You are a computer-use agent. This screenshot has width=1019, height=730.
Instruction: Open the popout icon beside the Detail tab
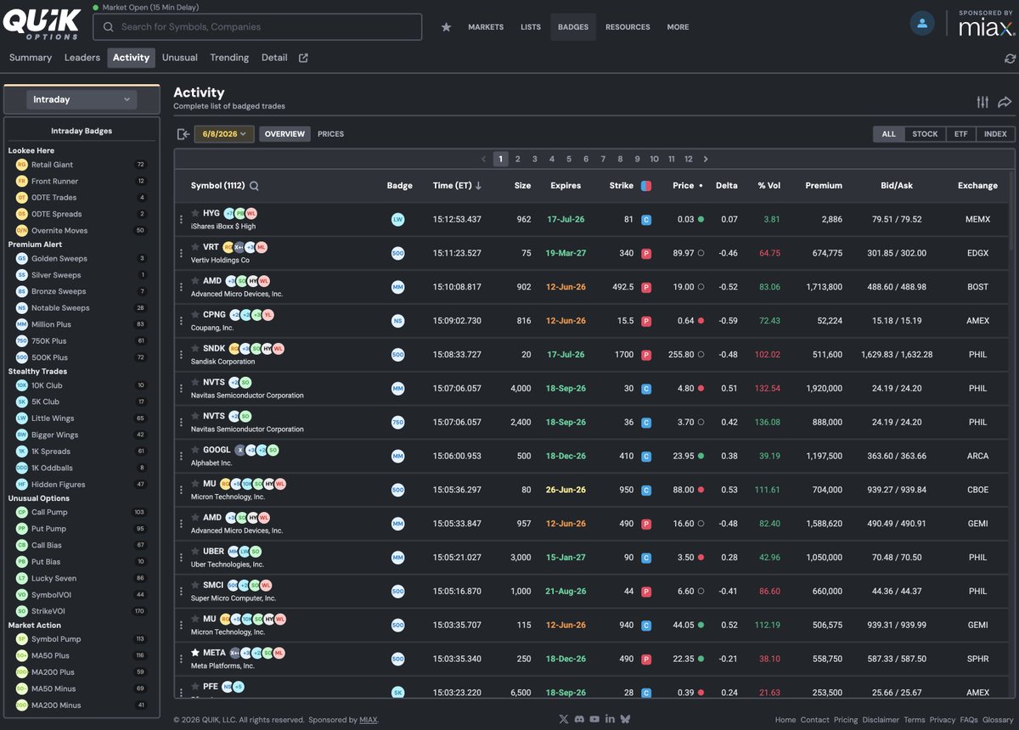[x=304, y=58]
